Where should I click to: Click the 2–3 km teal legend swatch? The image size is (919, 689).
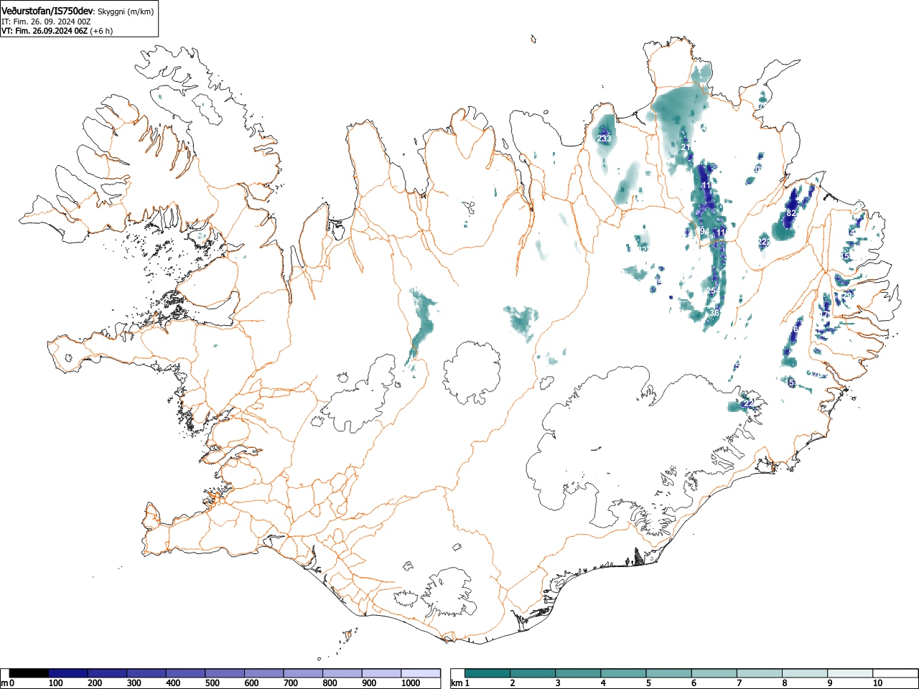[533, 673]
